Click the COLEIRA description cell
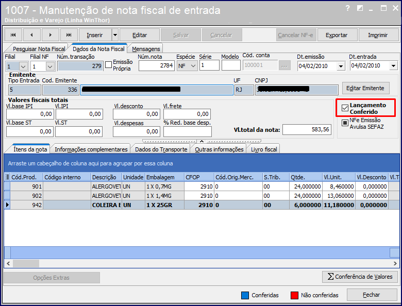This screenshot has width=402, height=306. click(106, 205)
